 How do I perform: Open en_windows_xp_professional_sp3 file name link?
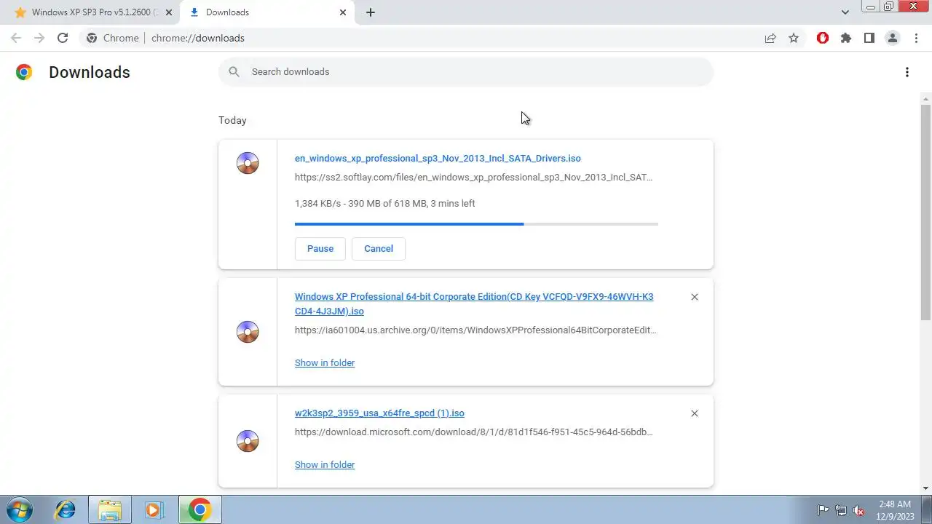[x=438, y=159]
